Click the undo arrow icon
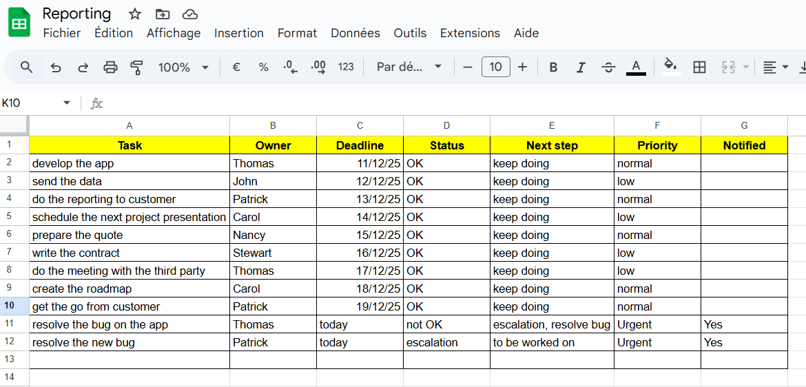This screenshot has width=806, height=387. [56, 67]
